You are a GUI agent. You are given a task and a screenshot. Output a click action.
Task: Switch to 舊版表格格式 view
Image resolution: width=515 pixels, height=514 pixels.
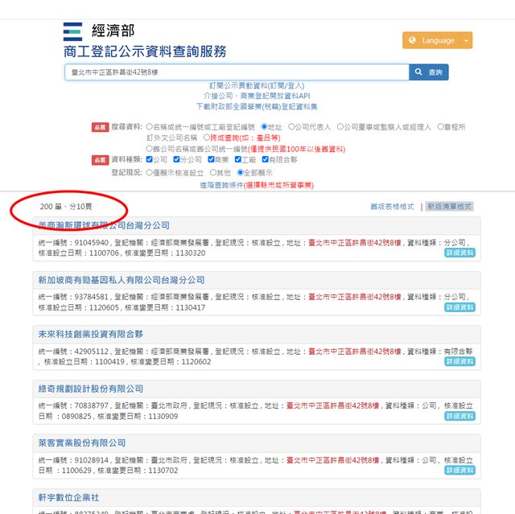tap(392, 207)
